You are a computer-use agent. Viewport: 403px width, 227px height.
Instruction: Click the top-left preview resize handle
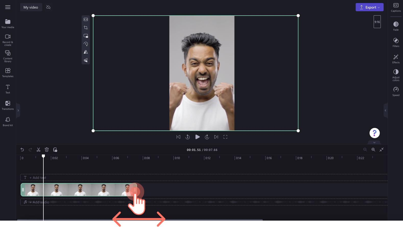[x=93, y=16]
